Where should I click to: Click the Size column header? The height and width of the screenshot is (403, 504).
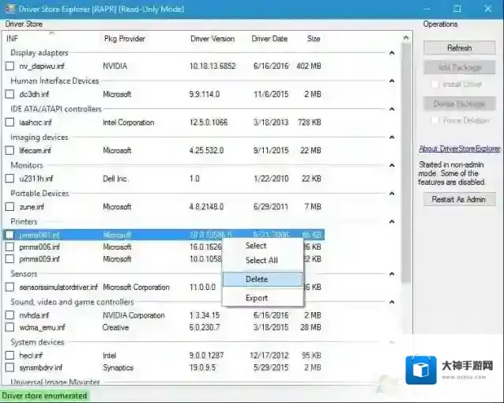coord(314,39)
